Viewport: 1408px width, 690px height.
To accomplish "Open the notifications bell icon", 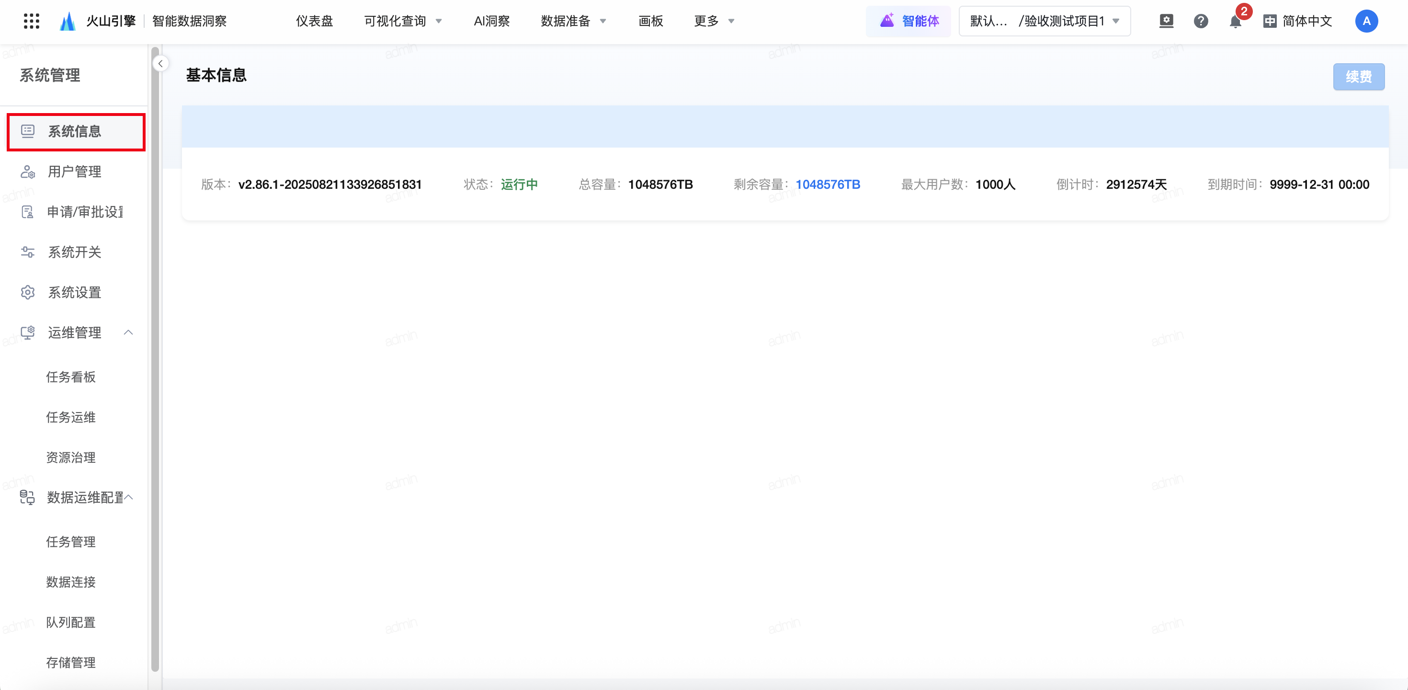I will coord(1235,22).
